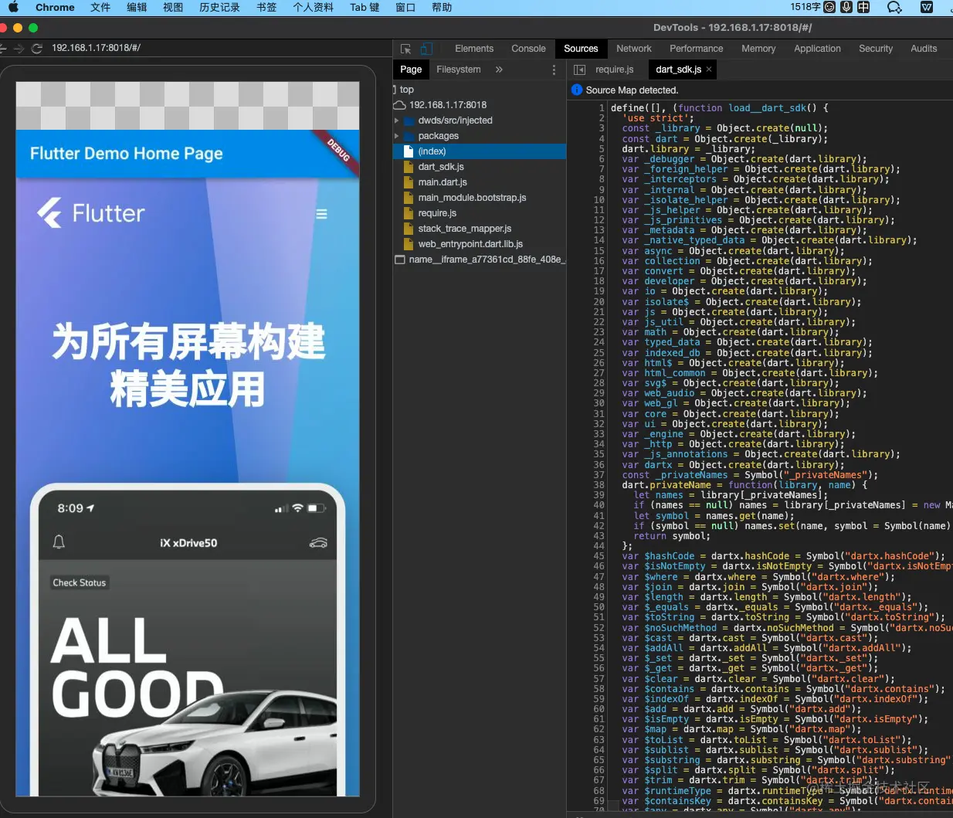Expand the dwds/src/injected folder

pos(396,120)
